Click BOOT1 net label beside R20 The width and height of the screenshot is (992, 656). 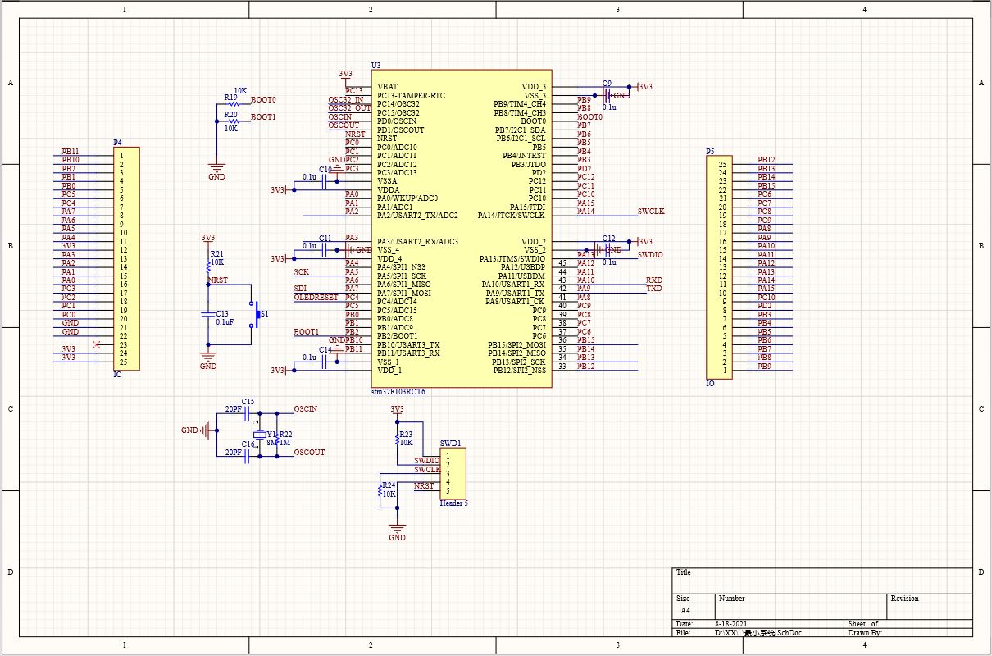(x=263, y=117)
